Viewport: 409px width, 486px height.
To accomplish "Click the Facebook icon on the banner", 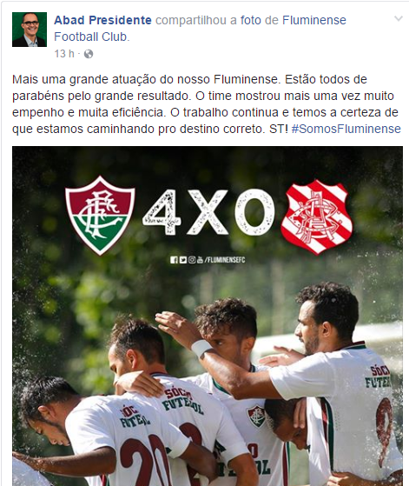I will tap(174, 260).
